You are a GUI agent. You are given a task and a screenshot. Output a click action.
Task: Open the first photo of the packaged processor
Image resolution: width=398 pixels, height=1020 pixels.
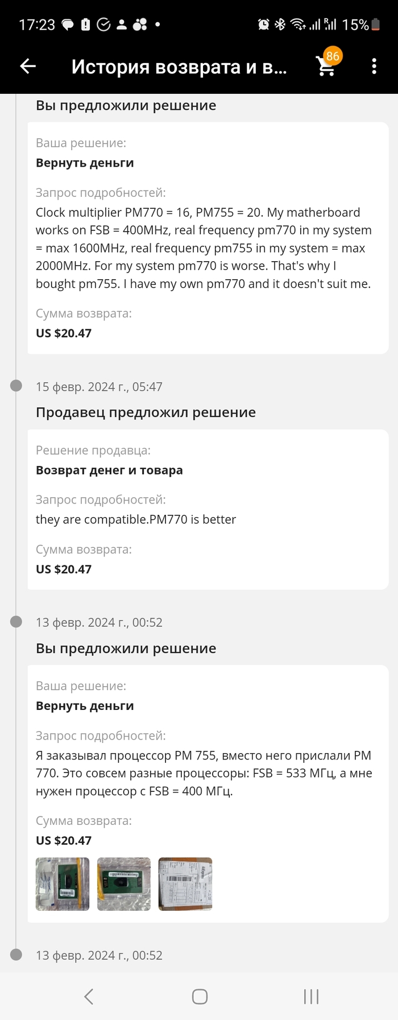point(63,884)
